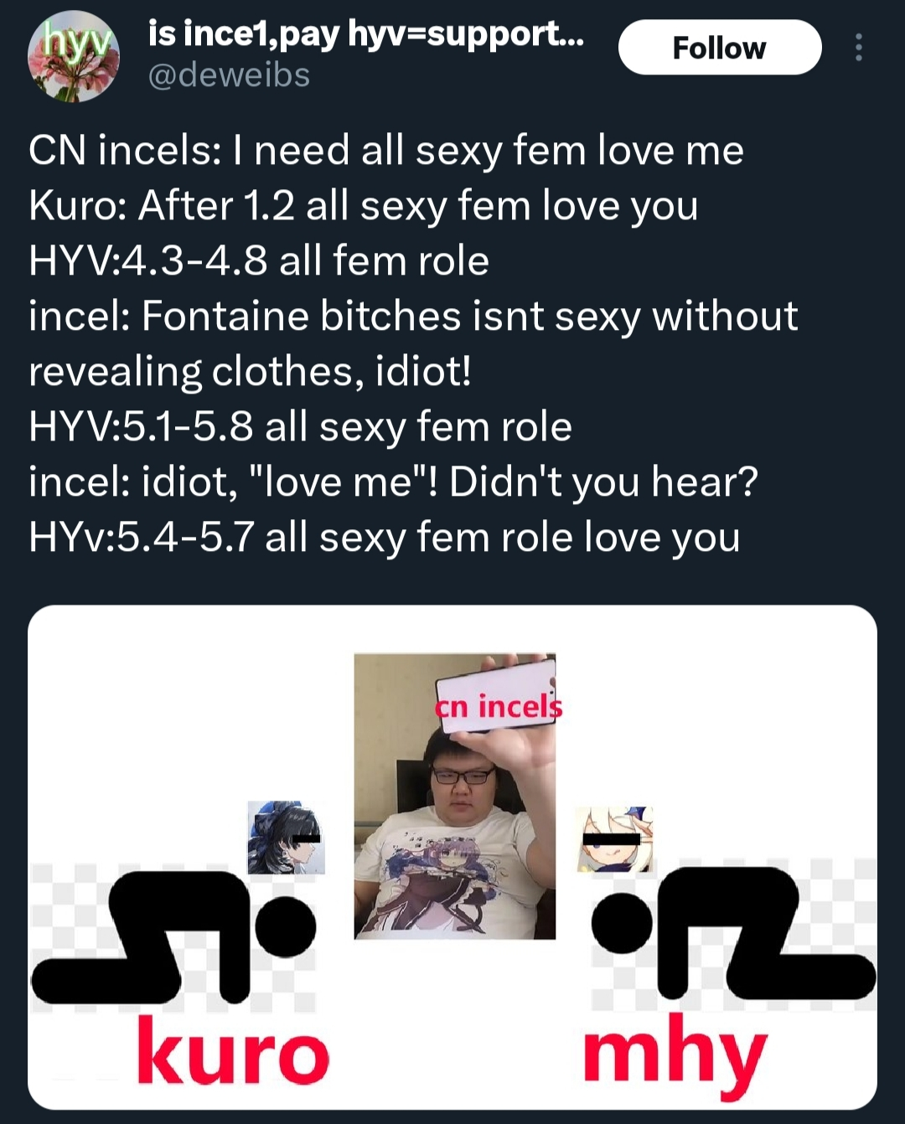Click the @deweibs handle
Image resolution: width=905 pixels, height=1124 pixels.
click(229, 75)
